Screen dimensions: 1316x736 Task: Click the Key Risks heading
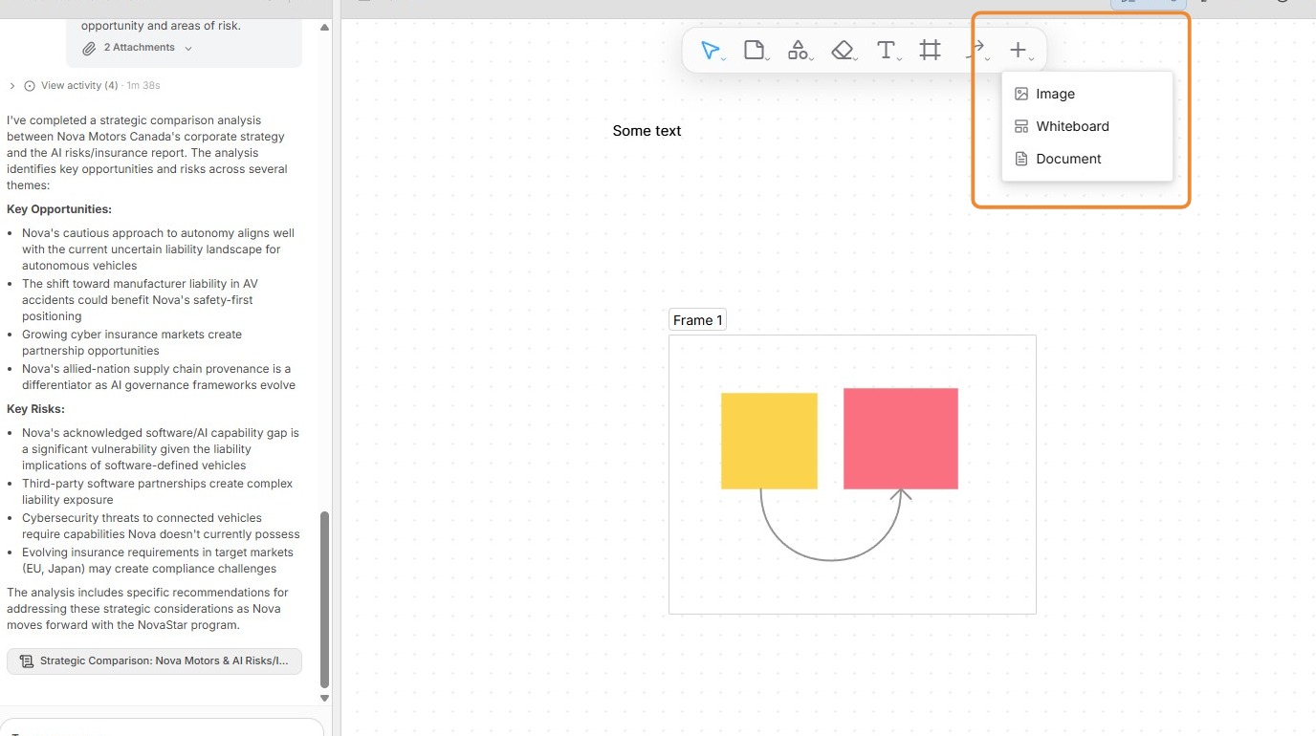click(x=35, y=409)
